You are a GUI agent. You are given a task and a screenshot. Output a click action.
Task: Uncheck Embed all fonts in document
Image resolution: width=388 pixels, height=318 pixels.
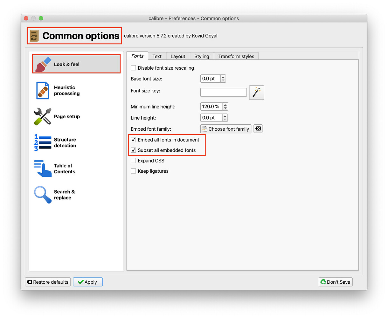point(133,140)
